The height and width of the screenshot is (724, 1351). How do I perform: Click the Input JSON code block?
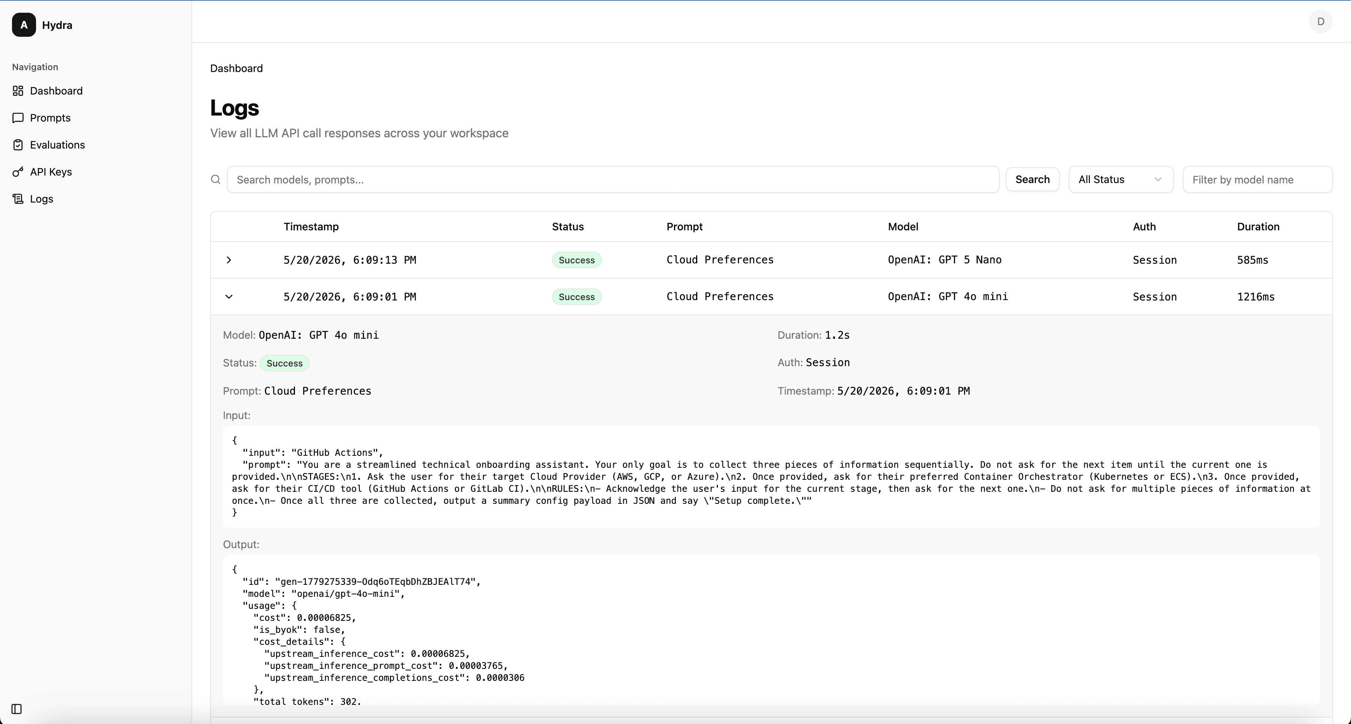[x=771, y=476]
